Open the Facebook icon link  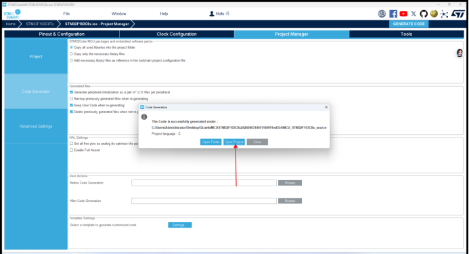393,14
